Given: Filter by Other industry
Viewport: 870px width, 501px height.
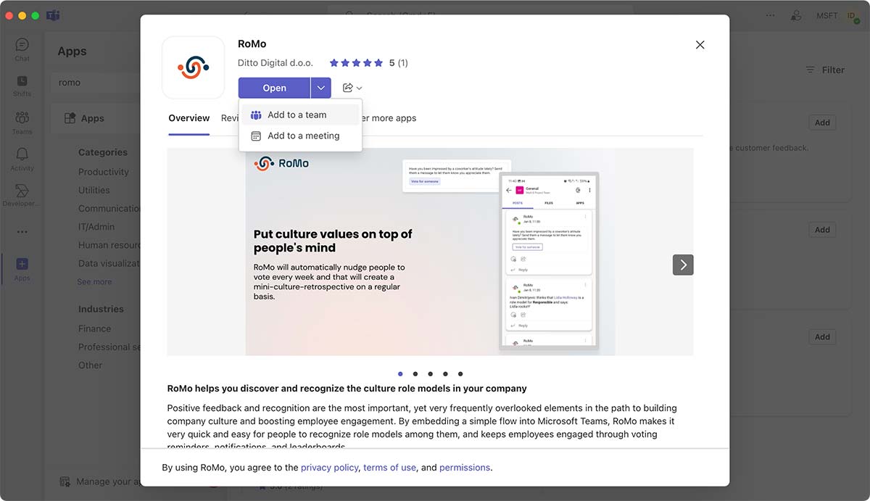Looking at the screenshot, I should coord(91,365).
